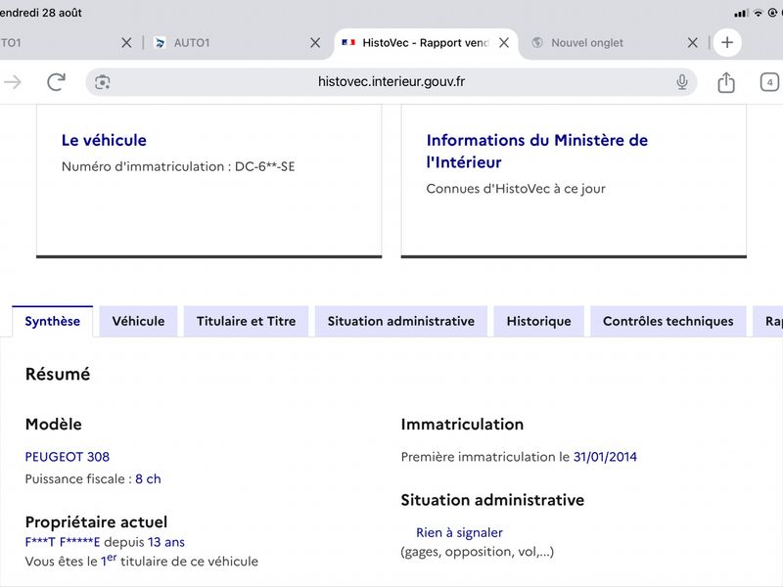
Task: Click the Le véhicule card heading
Action: click(104, 140)
